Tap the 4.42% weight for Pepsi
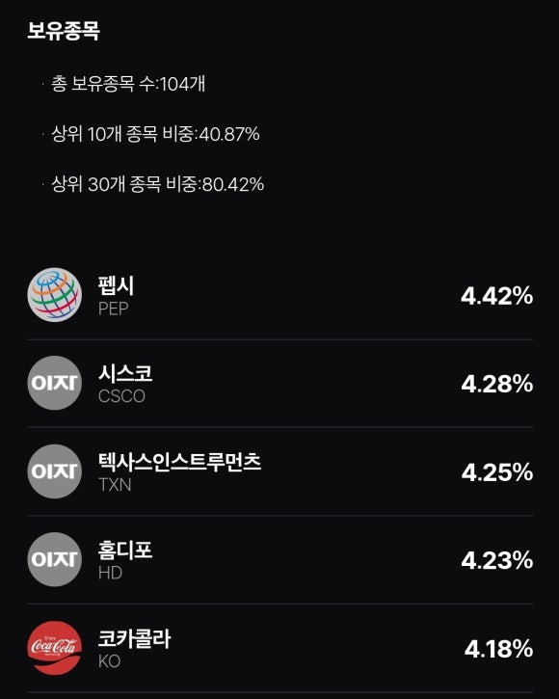This screenshot has width=559, height=699. 497,296
